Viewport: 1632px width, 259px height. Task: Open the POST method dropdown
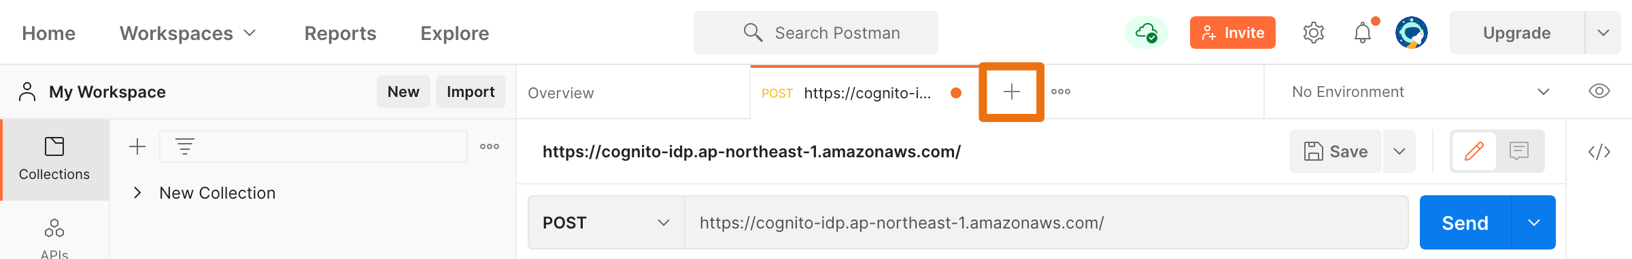[607, 222]
